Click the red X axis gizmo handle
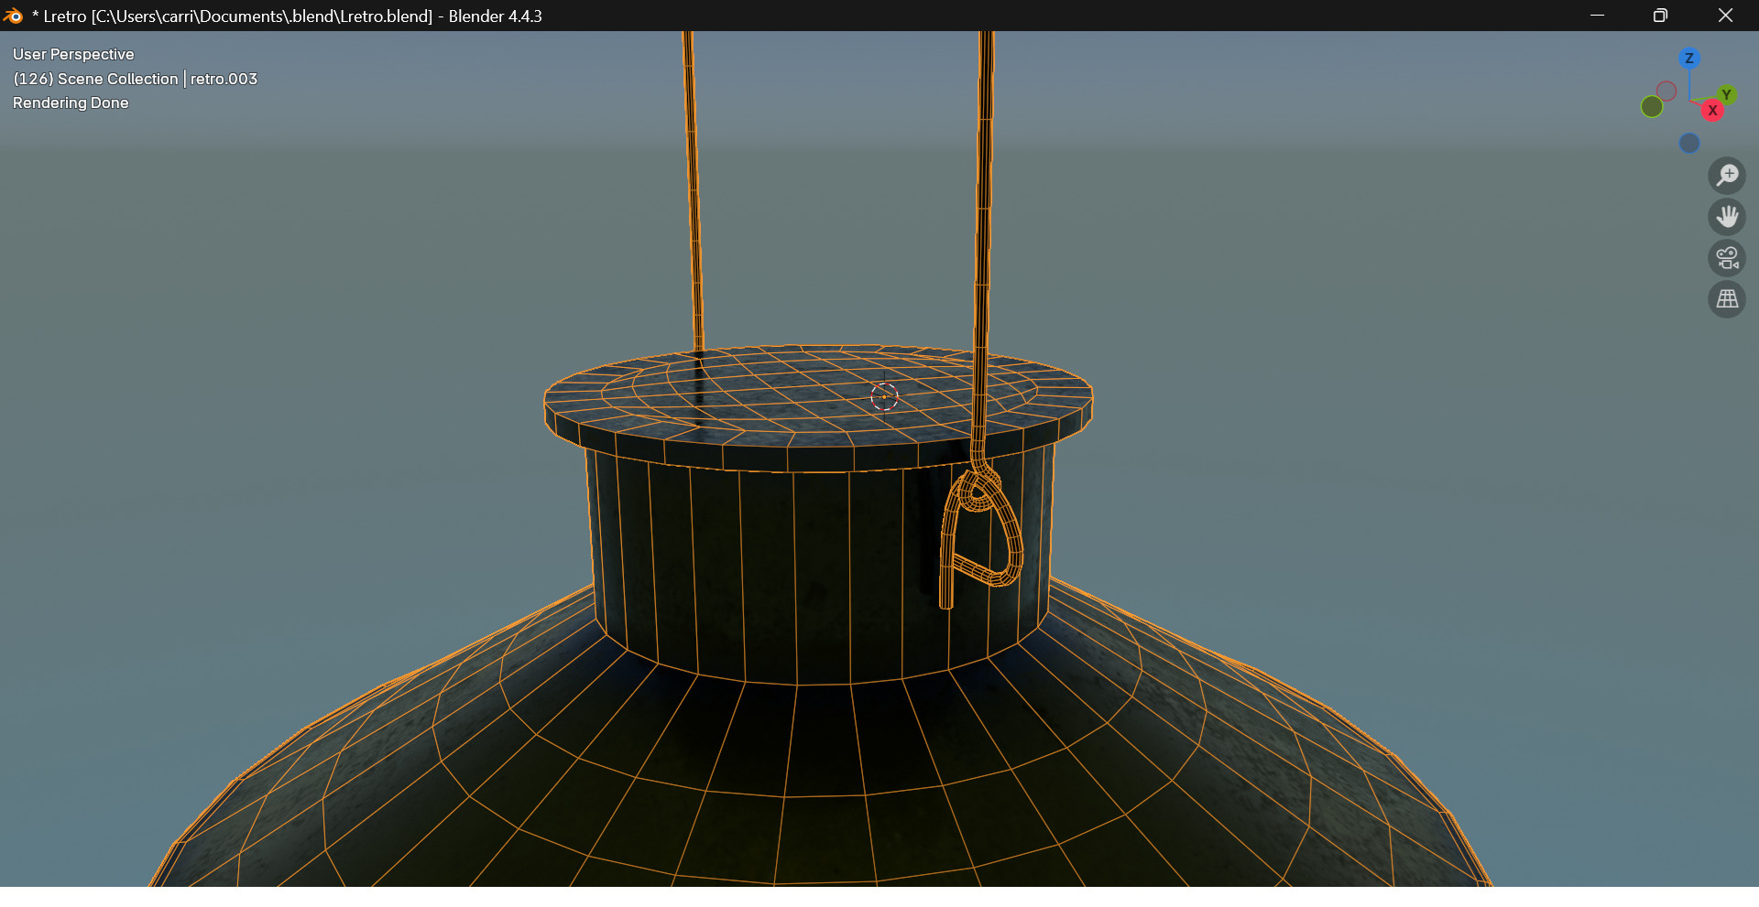The image size is (1759, 907). tap(1712, 111)
